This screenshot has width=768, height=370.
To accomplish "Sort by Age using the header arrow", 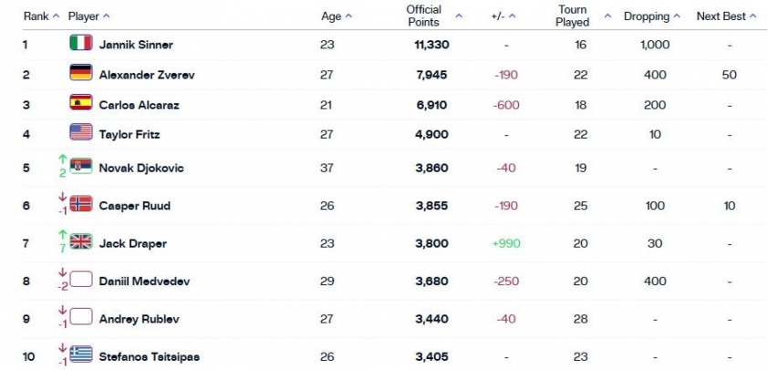I will point(348,16).
